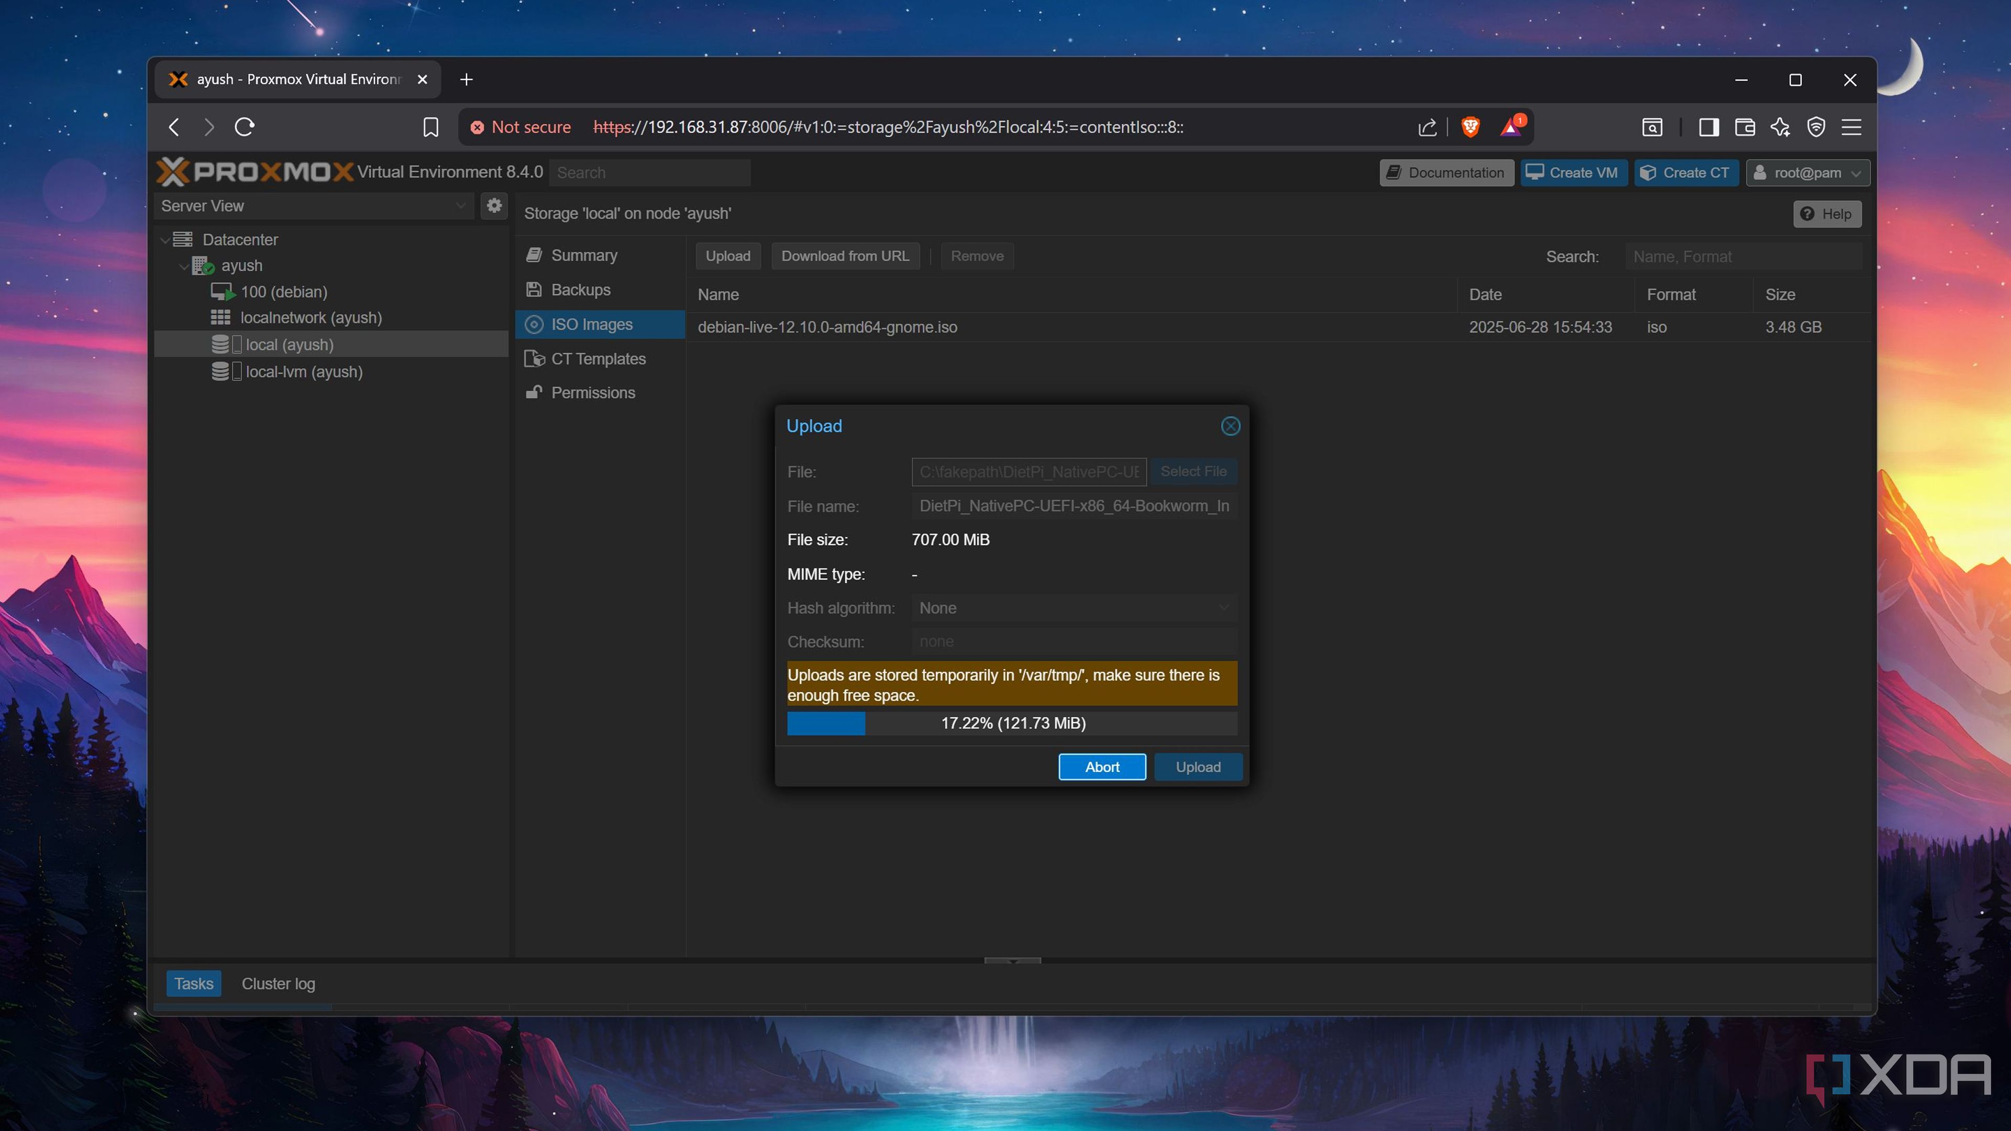Close the Upload dialog with X
Image resolution: width=2011 pixels, height=1131 pixels.
(x=1230, y=426)
